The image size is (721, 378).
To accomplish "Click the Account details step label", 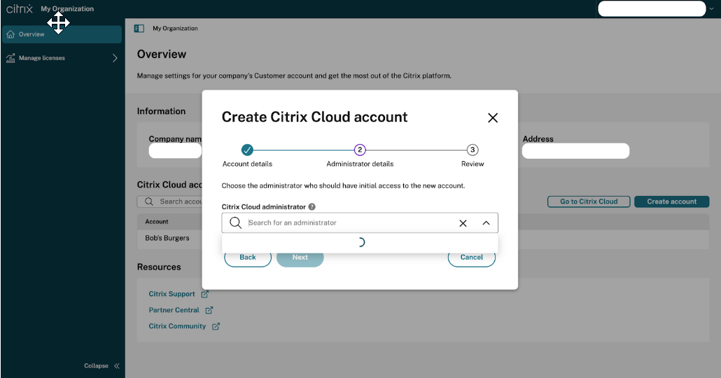I will 247,164.
